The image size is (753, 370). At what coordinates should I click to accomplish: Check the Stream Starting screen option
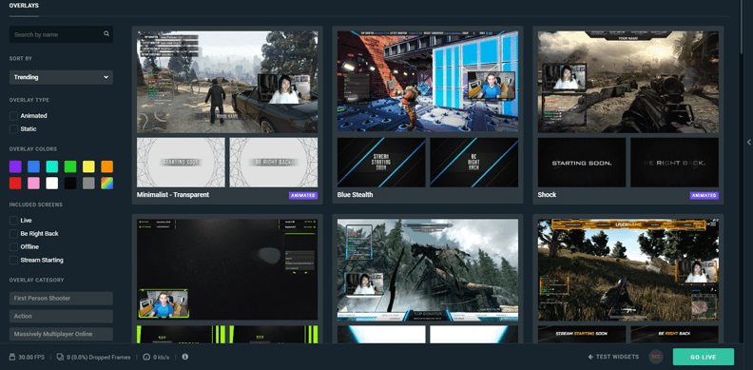click(13, 260)
